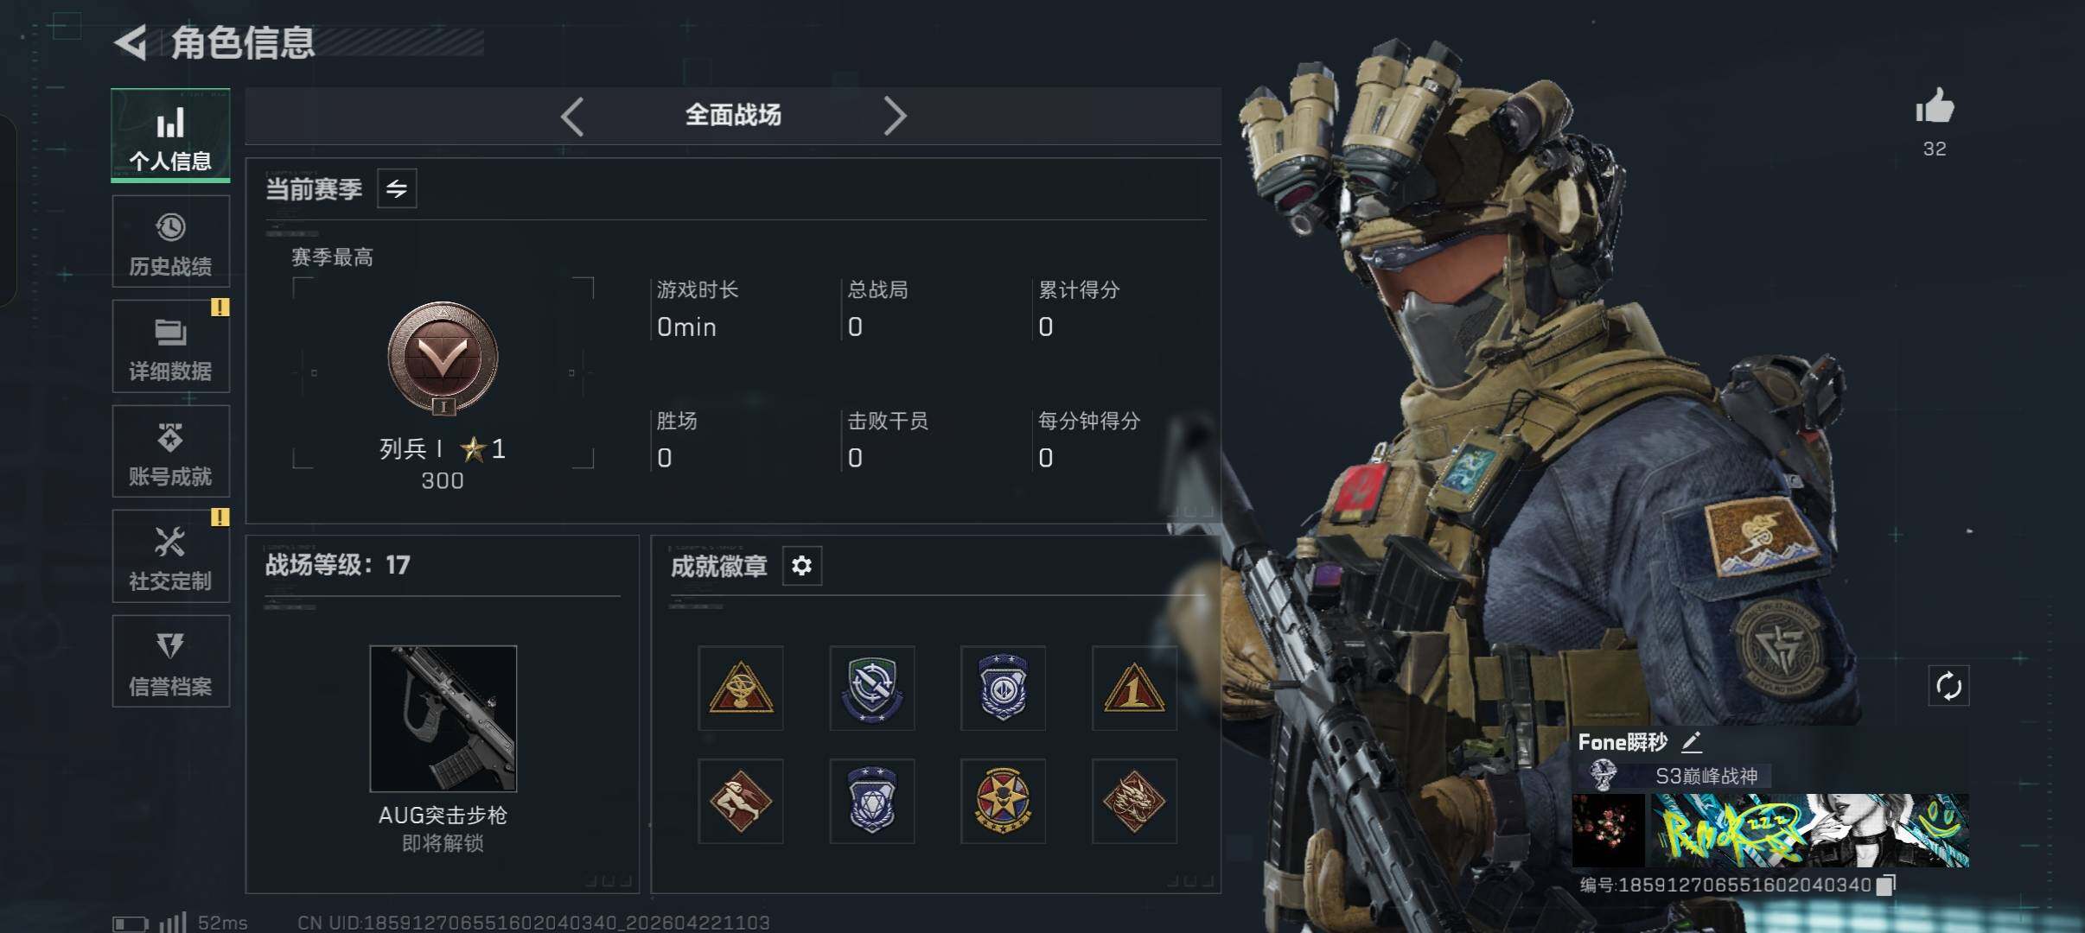Click the edit pencil next to Fone瞬秒
The height and width of the screenshot is (933, 2085).
(x=1692, y=742)
